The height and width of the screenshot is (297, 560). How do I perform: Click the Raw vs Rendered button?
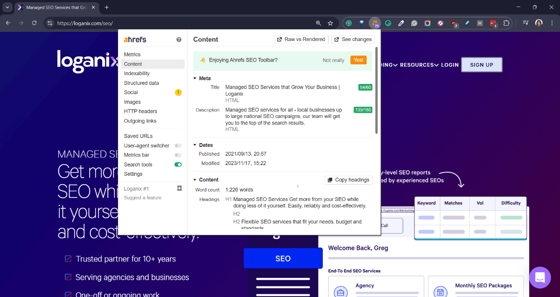(x=301, y=40)
